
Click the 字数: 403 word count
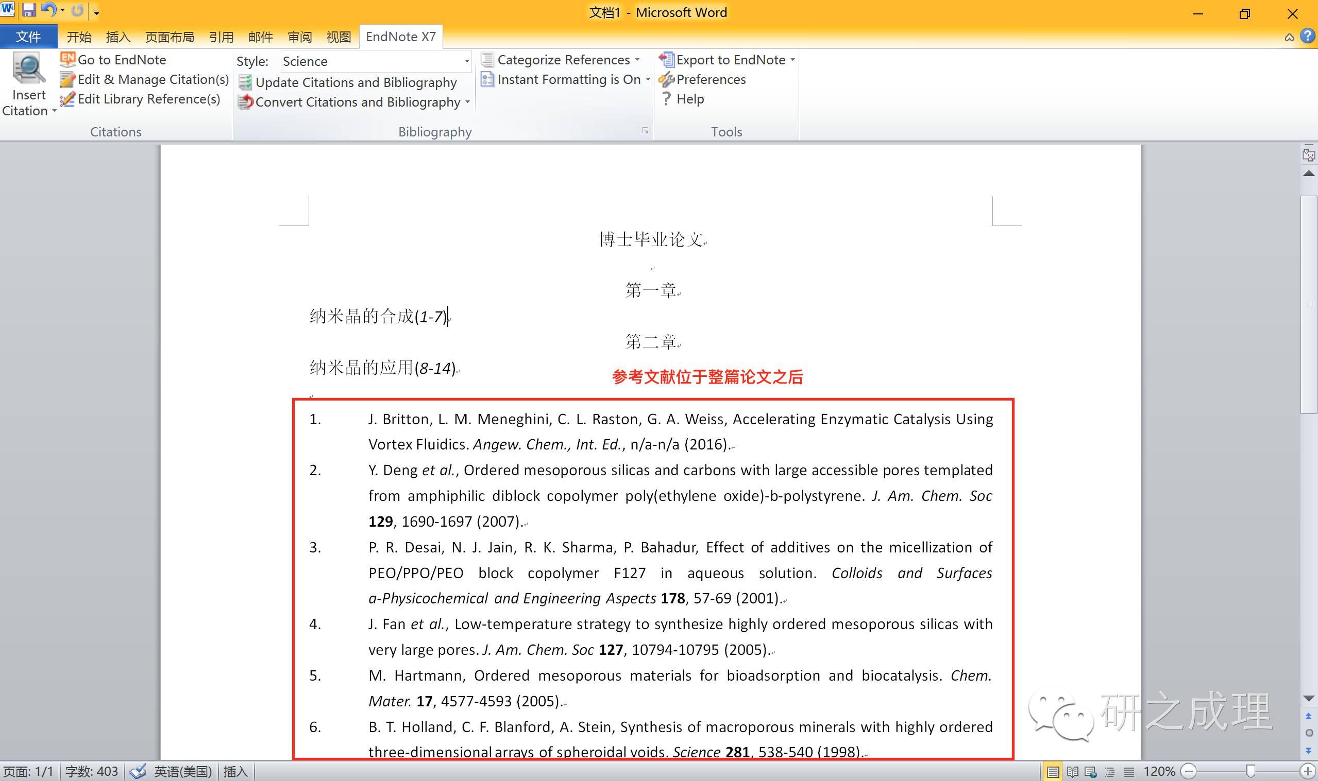click(92, 772)
